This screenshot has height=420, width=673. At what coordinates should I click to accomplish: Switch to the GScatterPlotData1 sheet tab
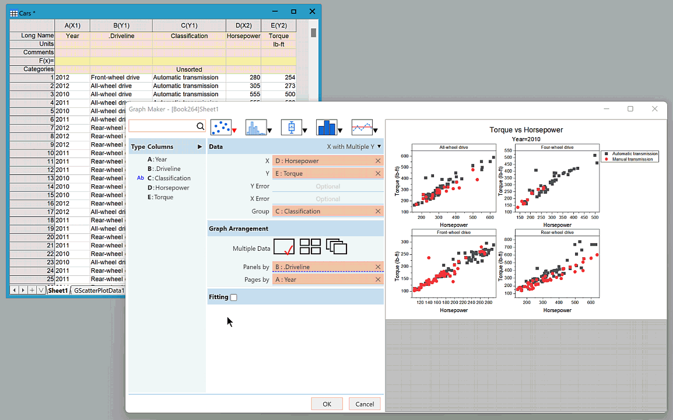[98, 290]
